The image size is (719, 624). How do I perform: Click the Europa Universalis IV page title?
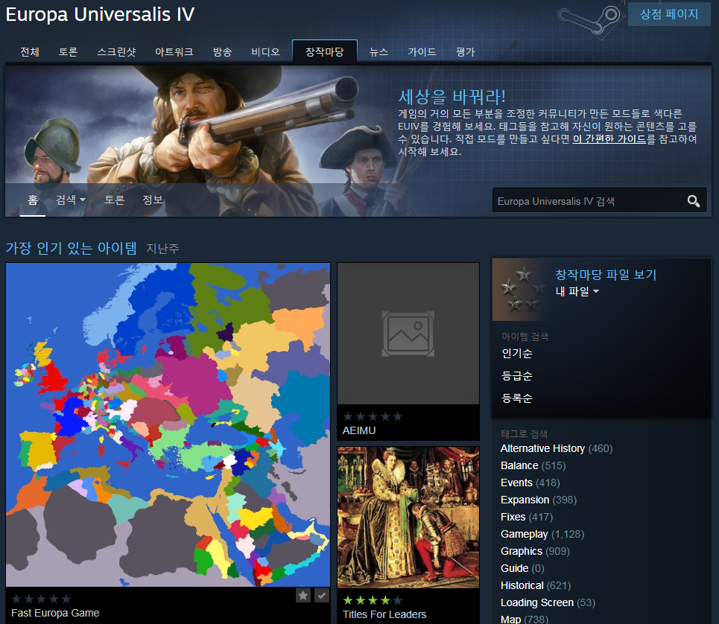pos(100,14)
